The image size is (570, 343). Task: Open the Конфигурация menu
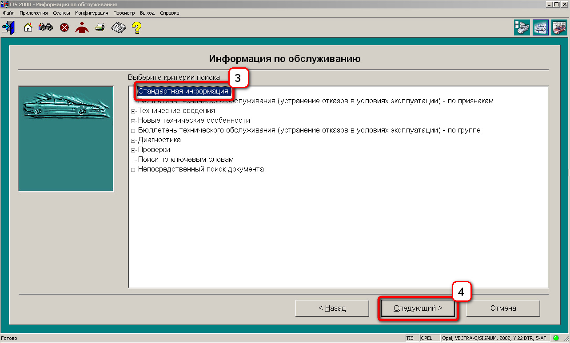[92, 13]
